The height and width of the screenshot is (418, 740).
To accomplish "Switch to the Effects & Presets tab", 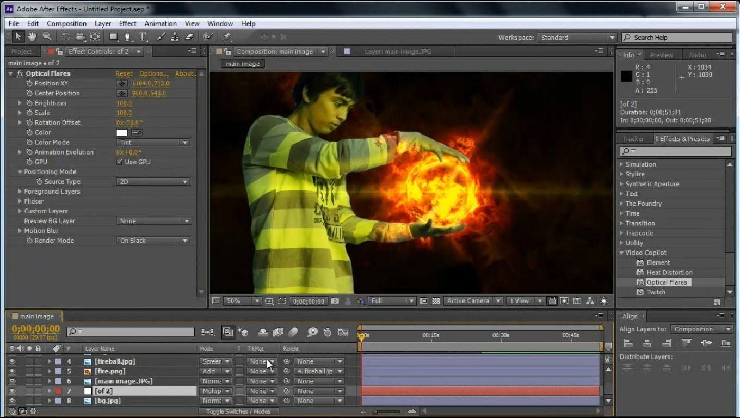I will (x=684, y=138).
